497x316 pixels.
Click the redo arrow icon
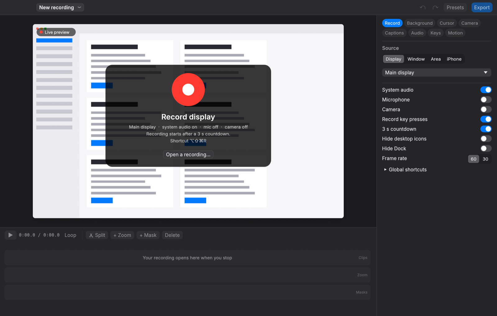[x=435, y=7]
